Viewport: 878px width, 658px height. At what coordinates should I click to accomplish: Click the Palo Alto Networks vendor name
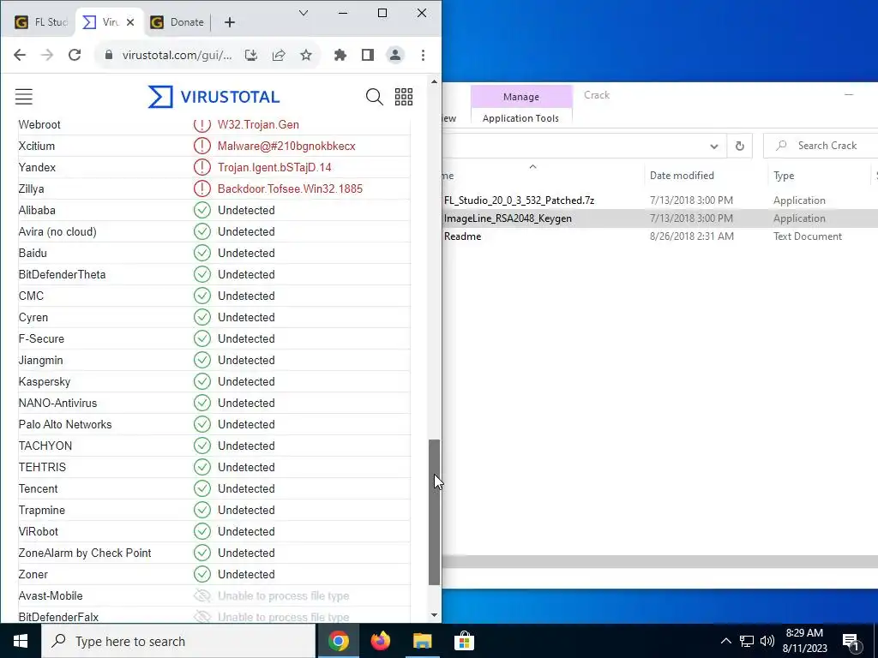(65, 424)
